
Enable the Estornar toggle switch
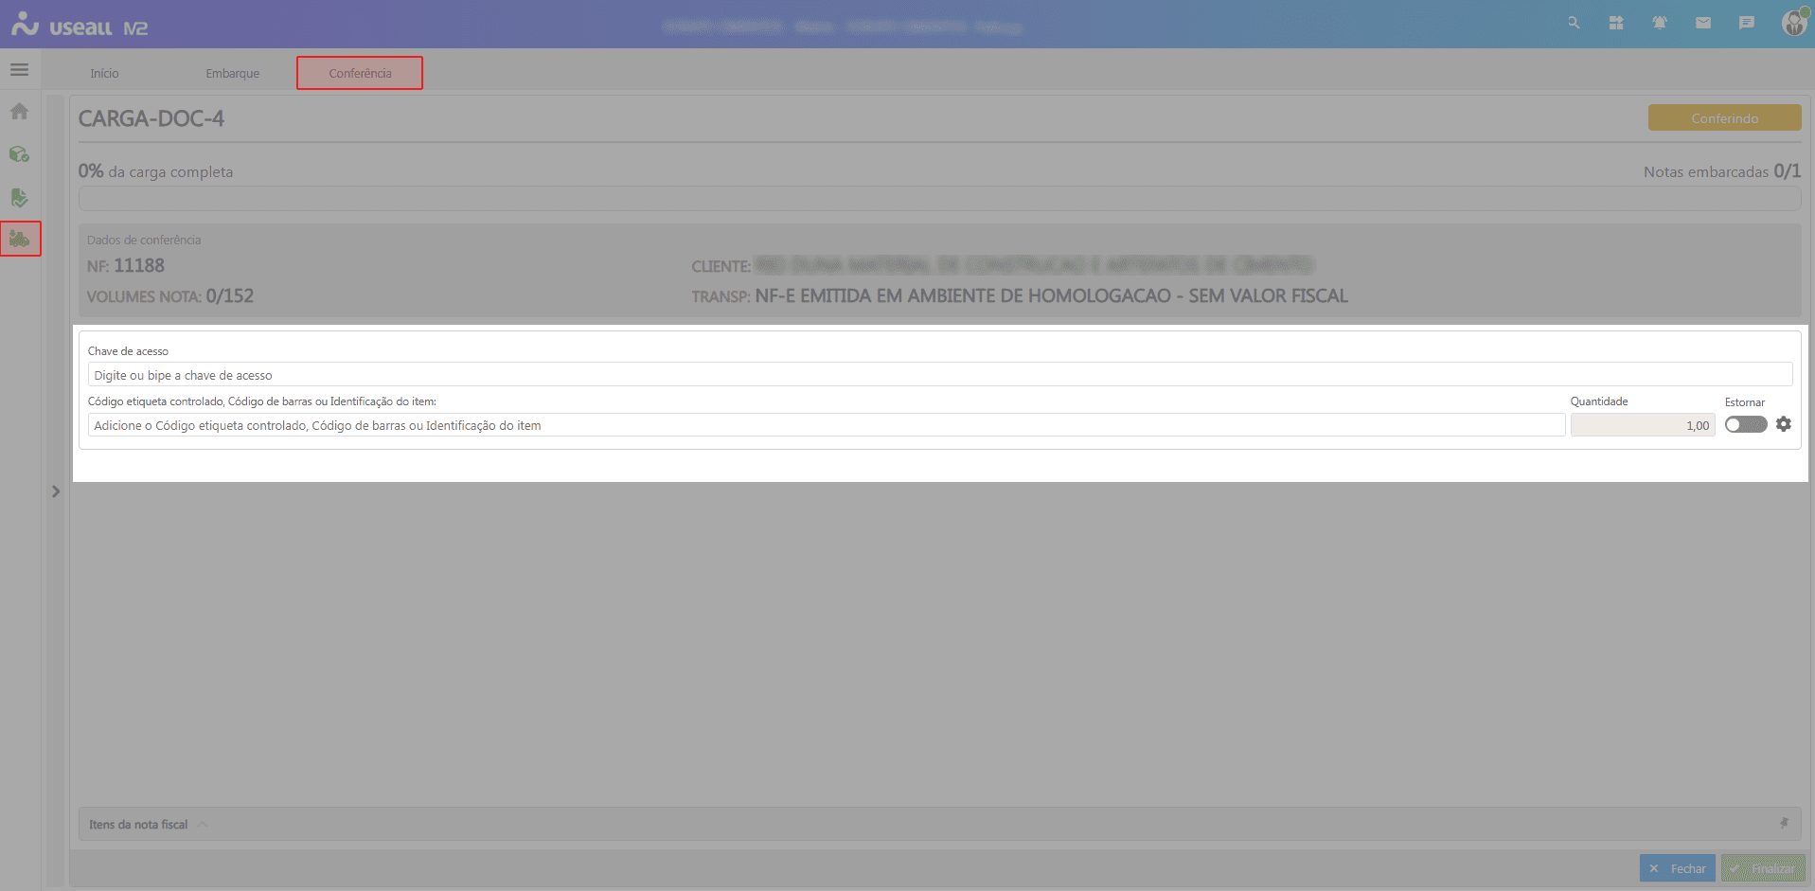pos(1745,425)
